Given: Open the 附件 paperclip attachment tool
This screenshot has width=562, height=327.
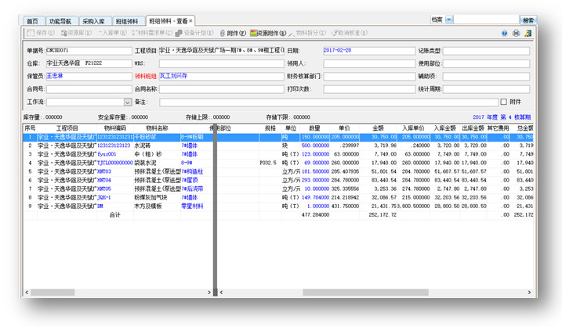Looking at the screenshot, I should [233, 33].
